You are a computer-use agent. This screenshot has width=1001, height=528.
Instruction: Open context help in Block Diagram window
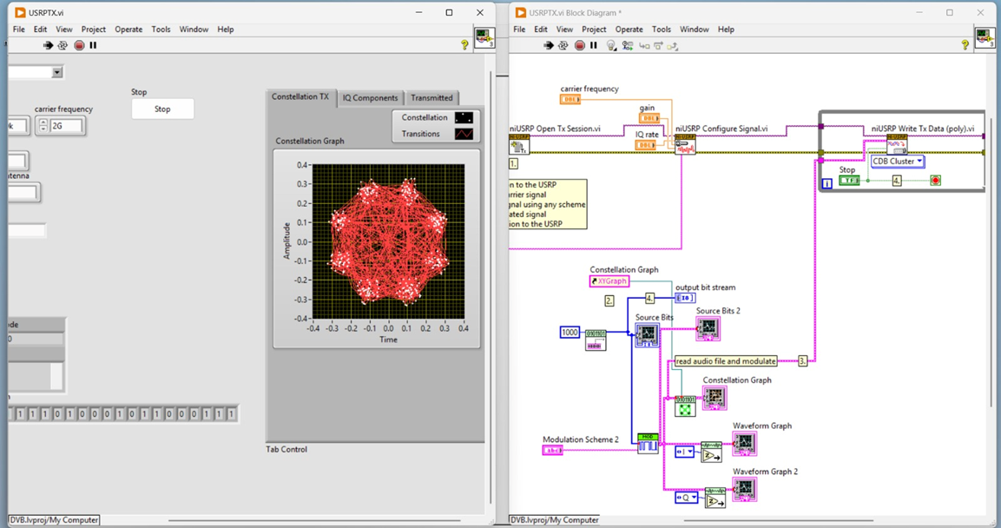click(x=965, y=44)
